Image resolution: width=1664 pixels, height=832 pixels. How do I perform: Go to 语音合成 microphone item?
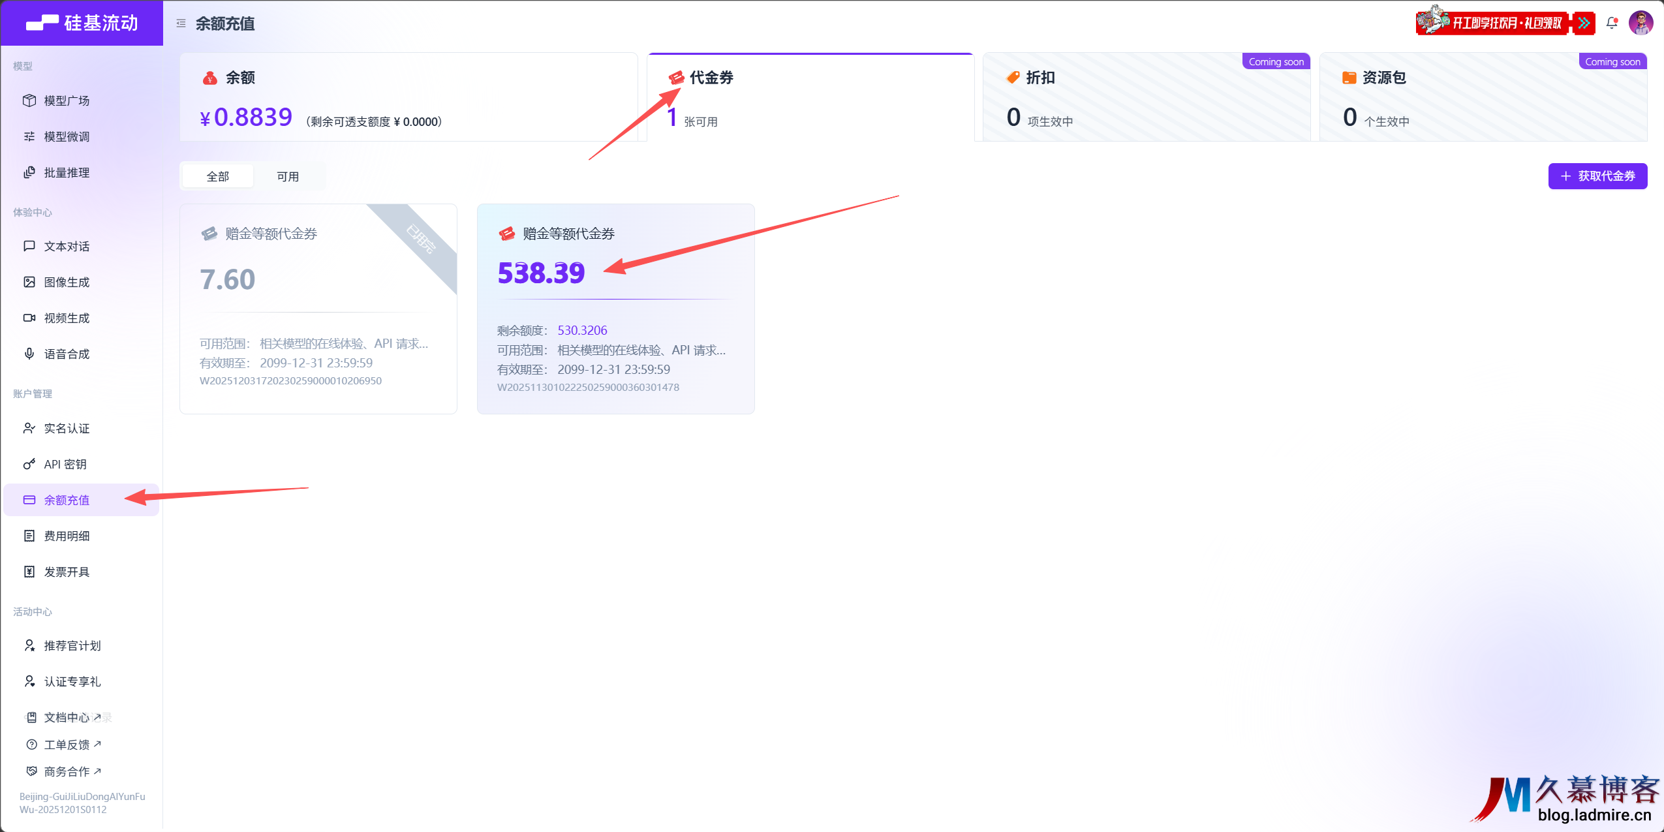(x=67, y=354)
